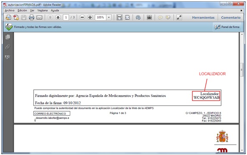Show attachments paperclip sidebar panel
The height and width of the screenshot is (155, 247).
[x=8, y=47]
